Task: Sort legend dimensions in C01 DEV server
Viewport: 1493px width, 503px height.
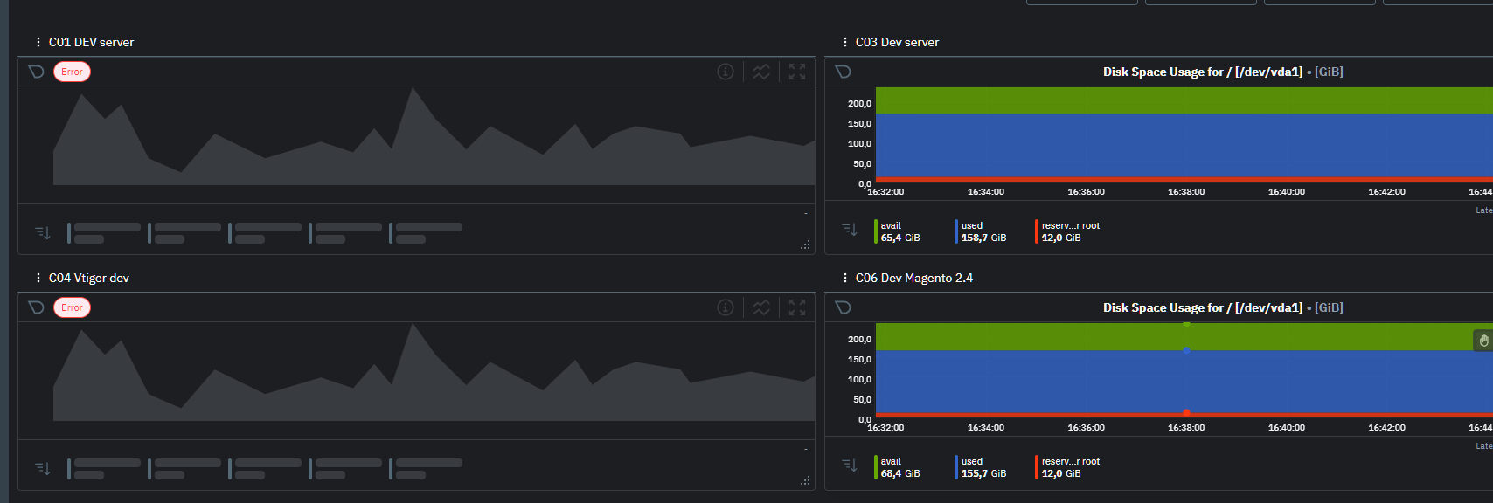Action: [43, 232]
